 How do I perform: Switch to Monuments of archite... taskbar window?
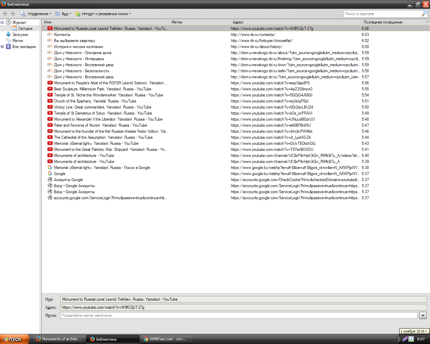[59, 339]
